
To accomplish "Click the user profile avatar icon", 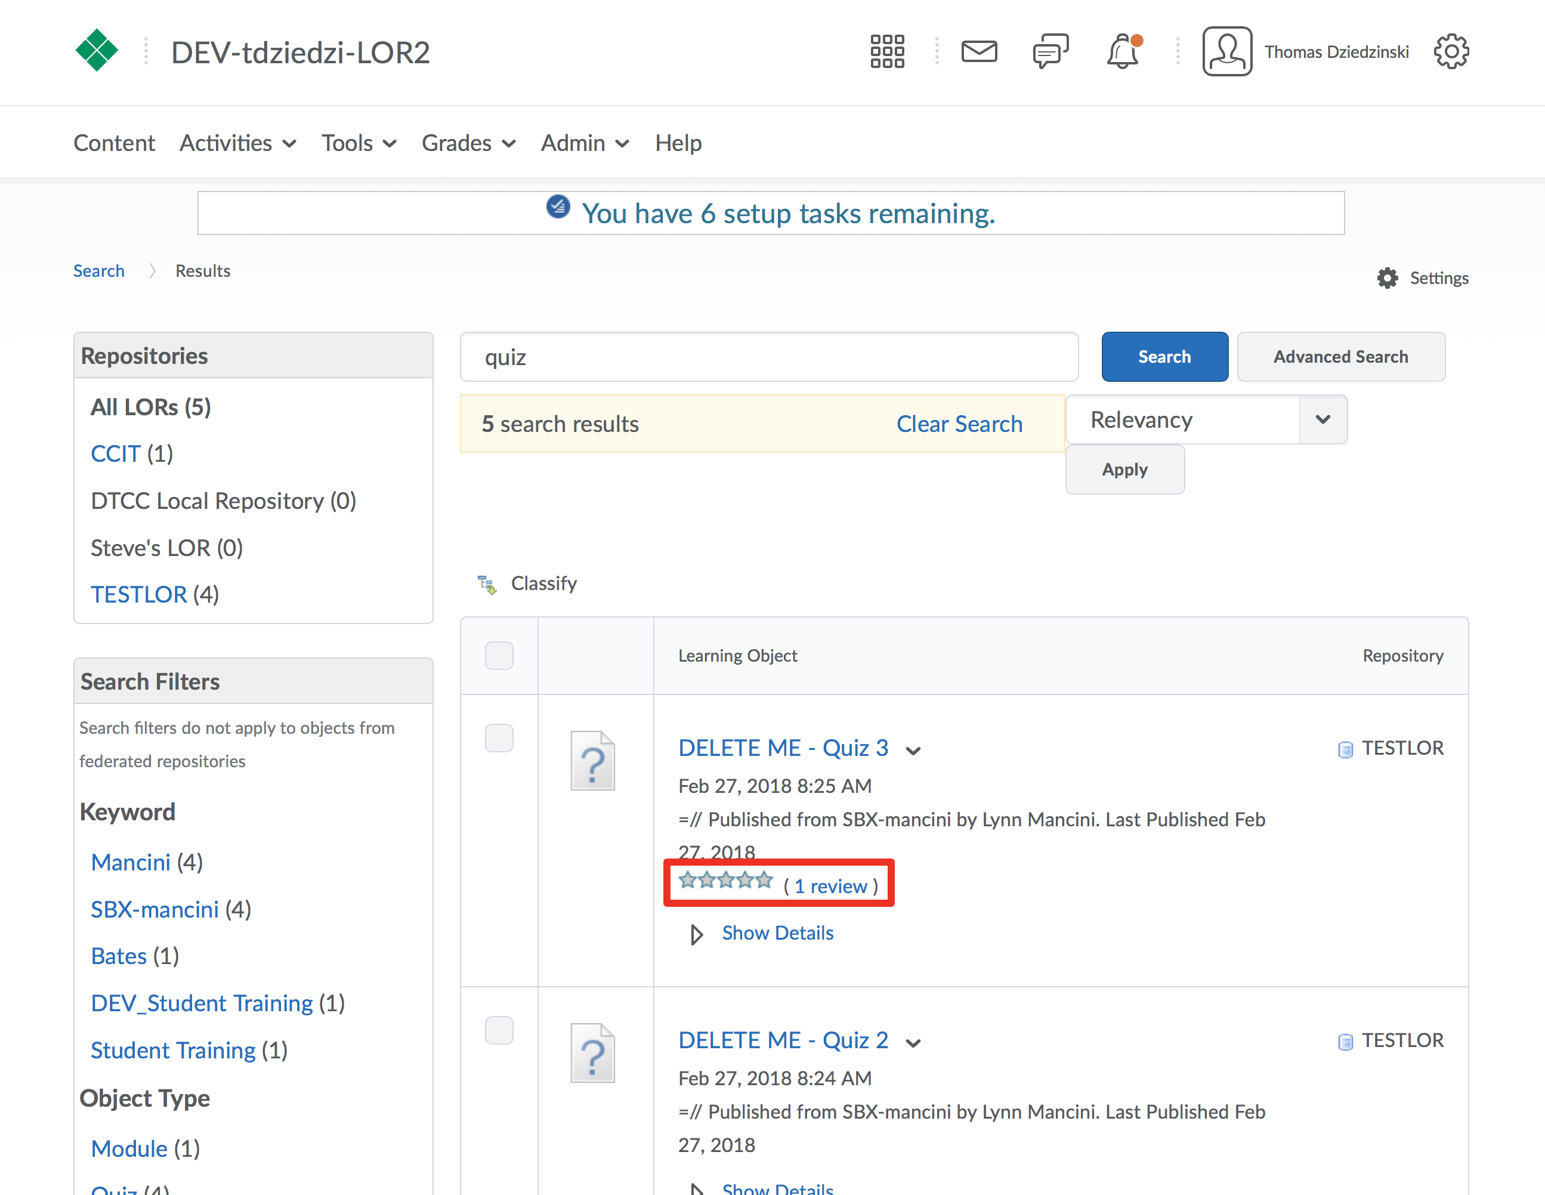I will [x=1226, y=52].
